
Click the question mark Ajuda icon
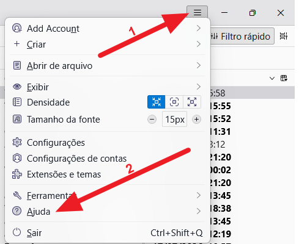click(17, 211)
